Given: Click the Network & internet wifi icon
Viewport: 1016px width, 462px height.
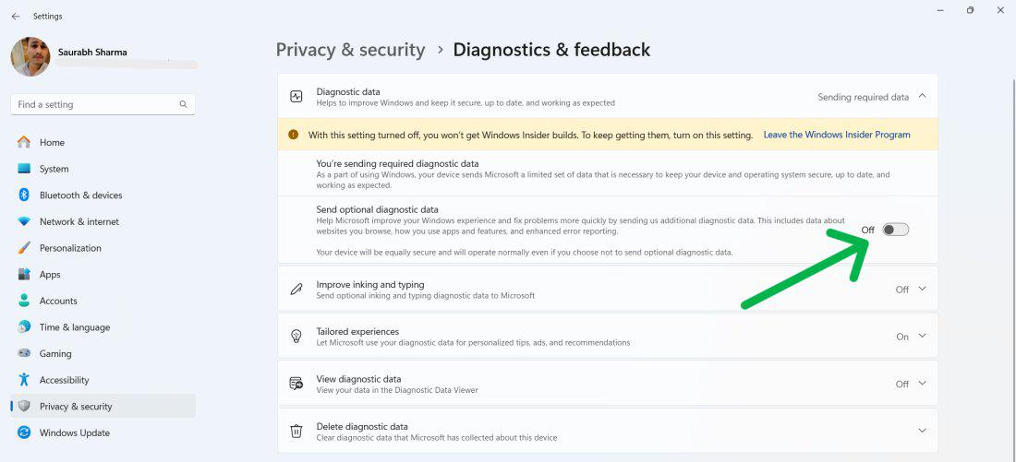Looking at the screenshot, I should click(x=24, y=221).
